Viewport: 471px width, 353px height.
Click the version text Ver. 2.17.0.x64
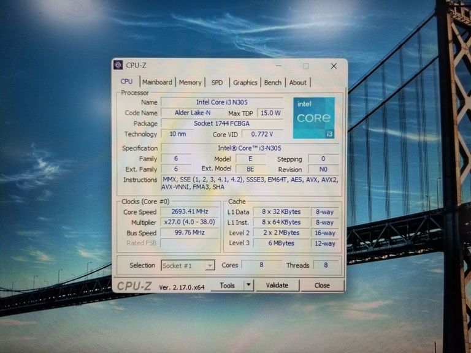pos(182,287)
